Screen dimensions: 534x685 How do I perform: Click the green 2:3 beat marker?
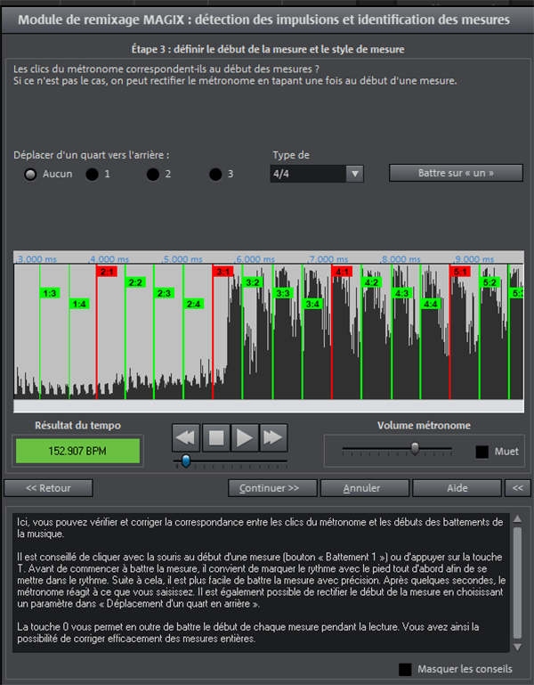coord(164,293)
